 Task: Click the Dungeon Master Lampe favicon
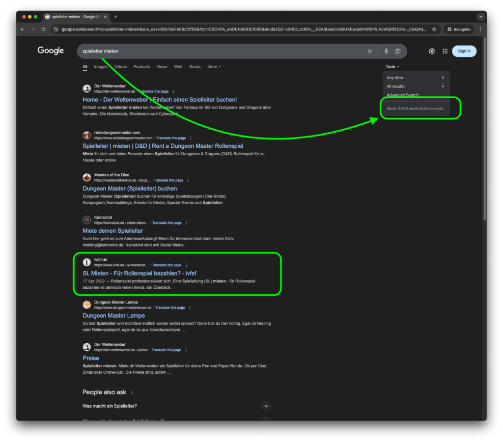tap(86, 304)
